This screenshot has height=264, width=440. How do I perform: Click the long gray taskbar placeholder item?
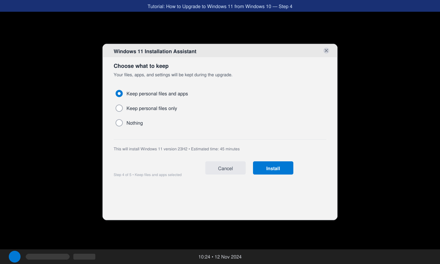click(48, 257)
